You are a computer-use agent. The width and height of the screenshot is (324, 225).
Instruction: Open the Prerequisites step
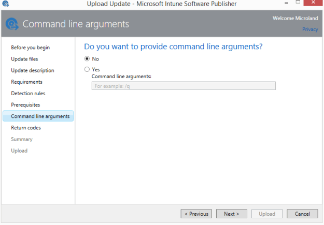coord(25,105)
